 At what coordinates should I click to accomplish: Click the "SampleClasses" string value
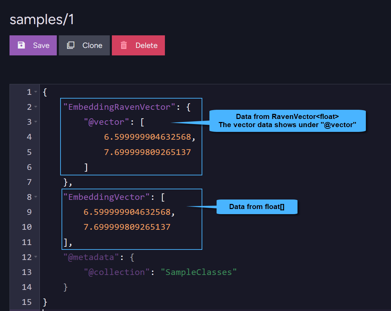coord(199,272)
